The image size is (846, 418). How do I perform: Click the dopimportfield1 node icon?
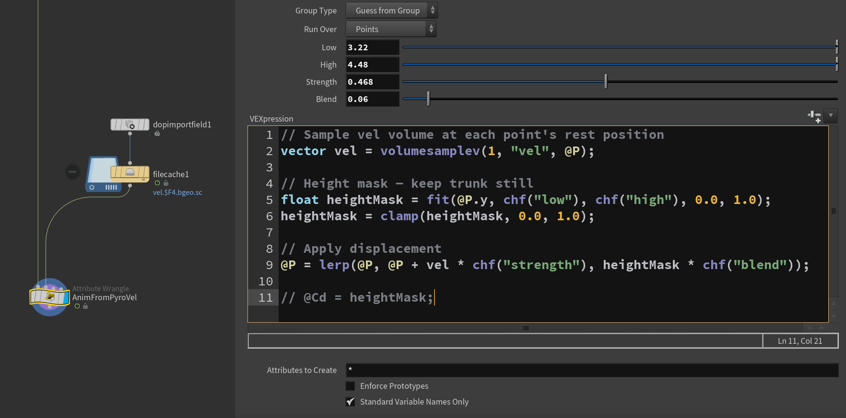tap(129, 124)
